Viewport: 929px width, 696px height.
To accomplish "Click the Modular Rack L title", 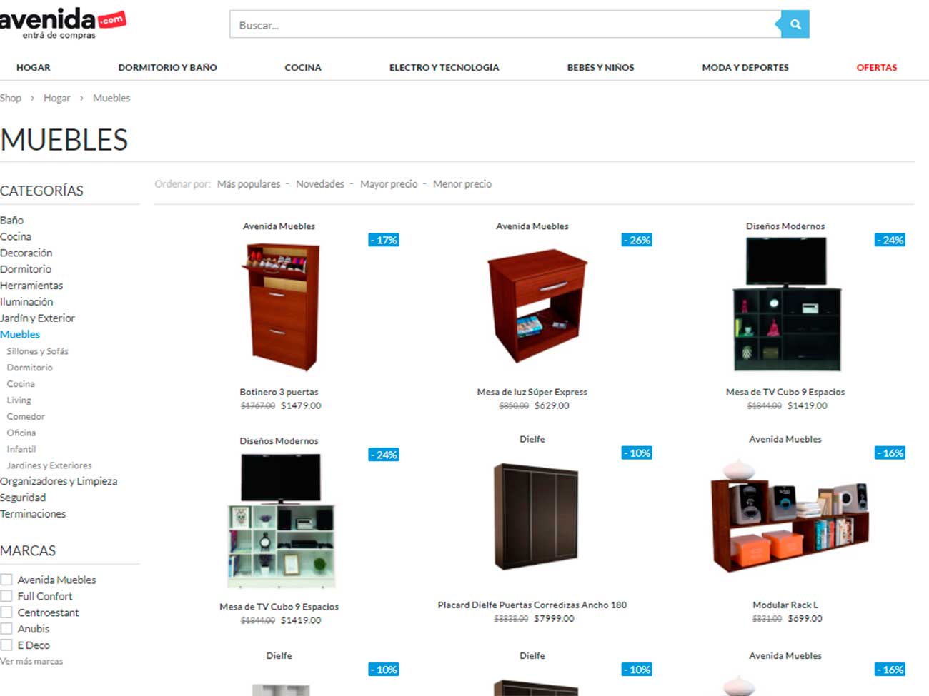I will (785, 605).
